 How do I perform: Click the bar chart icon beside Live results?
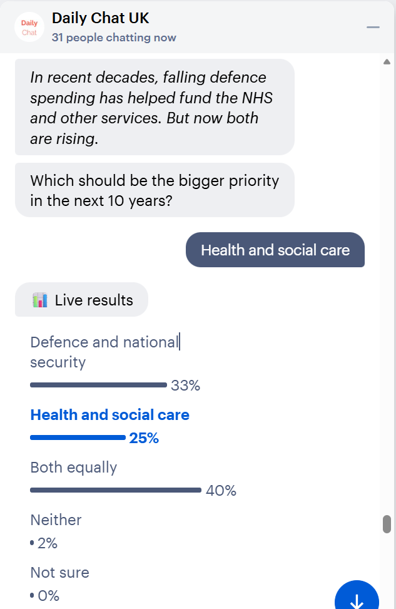pyautogui.click(x=39, y=300)
